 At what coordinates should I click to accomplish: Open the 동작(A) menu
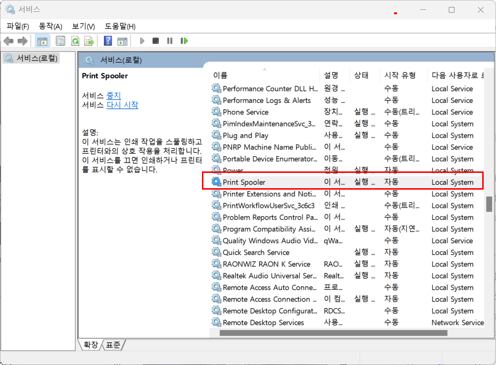(51, 26)
